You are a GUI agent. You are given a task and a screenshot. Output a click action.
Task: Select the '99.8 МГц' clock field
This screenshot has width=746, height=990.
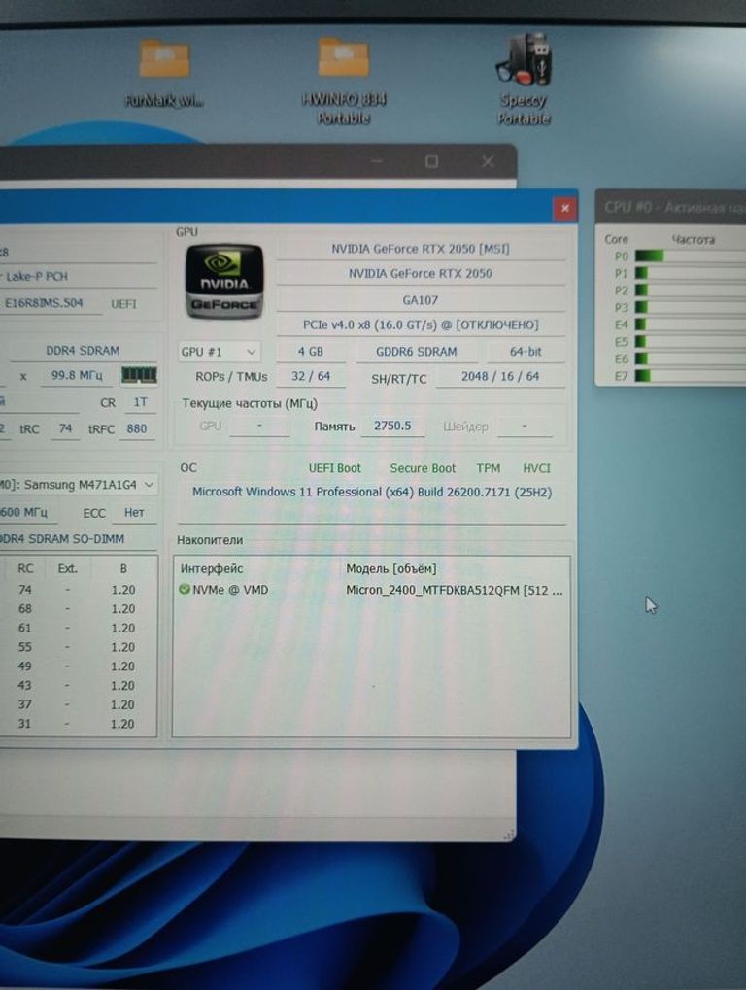[x=77, y=375]
